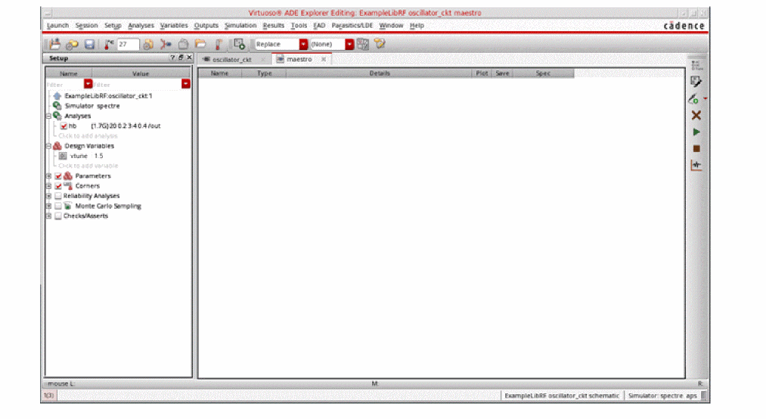Open the Replace plotting mode dropdown
The width and height of the screenshot is (766, 419).
click(x=303, y=45)
